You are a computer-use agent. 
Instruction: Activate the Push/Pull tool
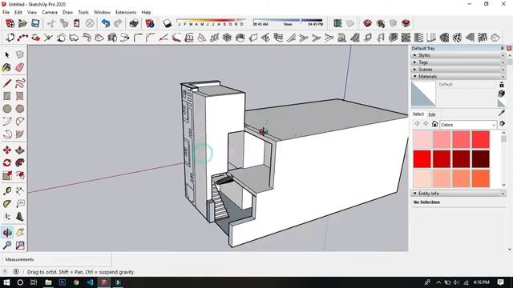(x=20, y=150)
